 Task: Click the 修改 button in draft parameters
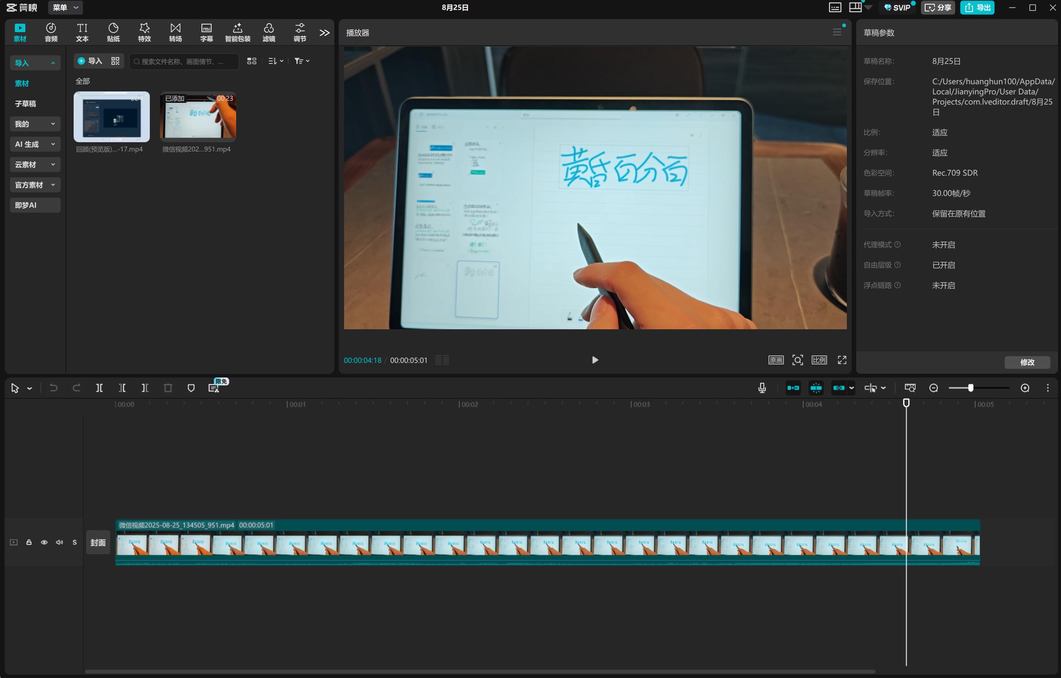(1027, 362)
